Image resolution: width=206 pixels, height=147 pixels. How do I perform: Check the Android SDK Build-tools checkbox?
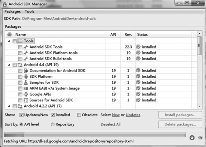click(x=20, y=59)
